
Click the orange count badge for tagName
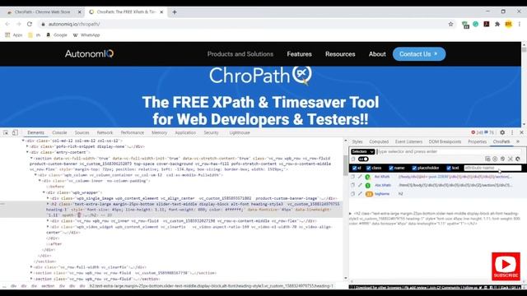[x=369, y=194]
